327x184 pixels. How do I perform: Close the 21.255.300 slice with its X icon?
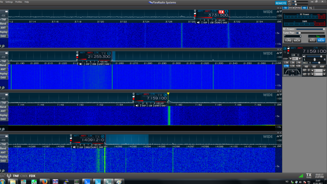[77, 52]
